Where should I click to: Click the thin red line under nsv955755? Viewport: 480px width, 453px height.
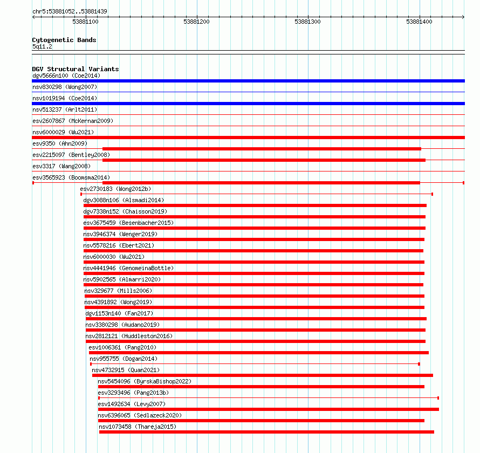[x=255, y=364]
